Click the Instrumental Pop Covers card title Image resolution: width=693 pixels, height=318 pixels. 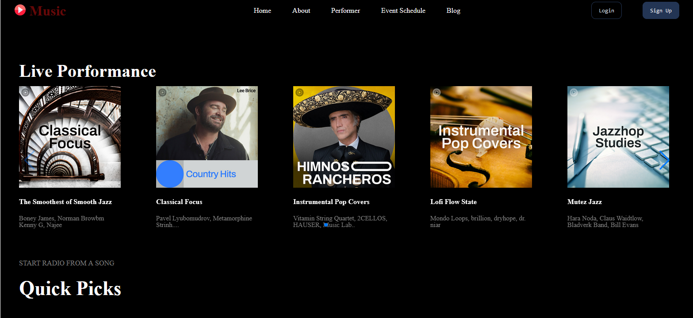click(x=331, y=202)
